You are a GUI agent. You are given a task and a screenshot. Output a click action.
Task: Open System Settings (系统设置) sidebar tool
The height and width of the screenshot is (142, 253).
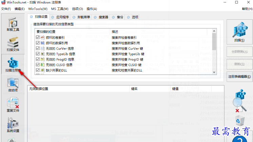[x=13, y=125]
